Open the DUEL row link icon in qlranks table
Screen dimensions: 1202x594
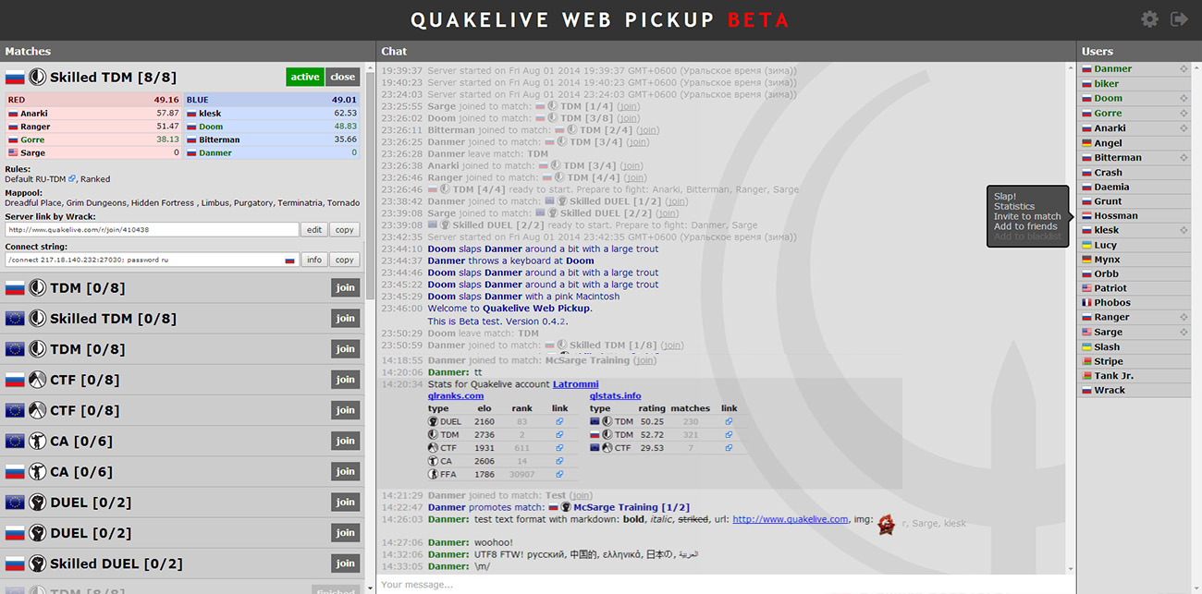pos(559,422)
